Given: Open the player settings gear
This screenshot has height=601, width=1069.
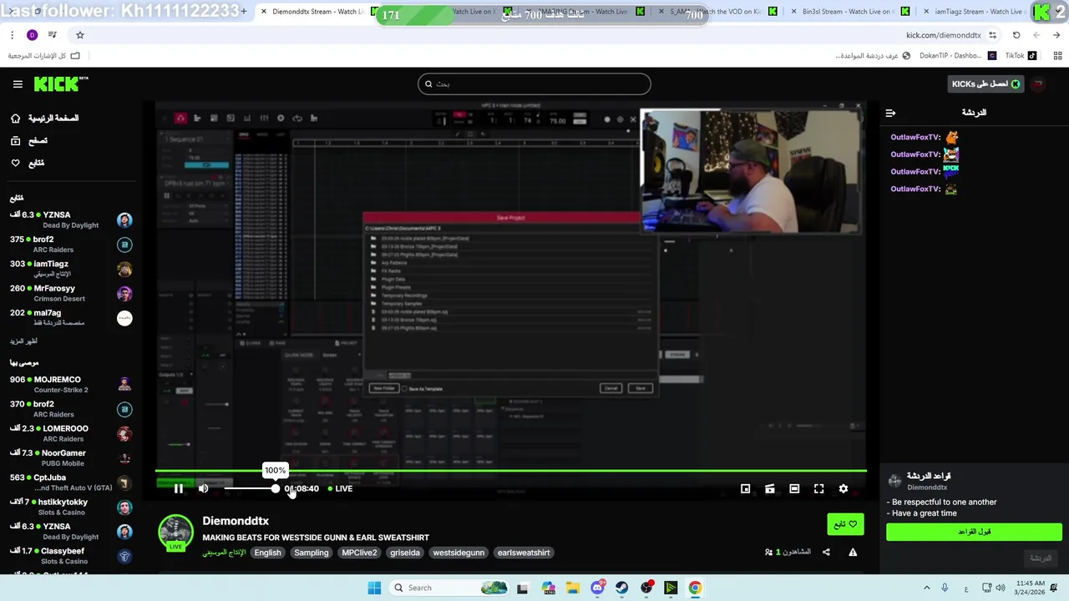Looking at the screenshot, I should 844,488.
